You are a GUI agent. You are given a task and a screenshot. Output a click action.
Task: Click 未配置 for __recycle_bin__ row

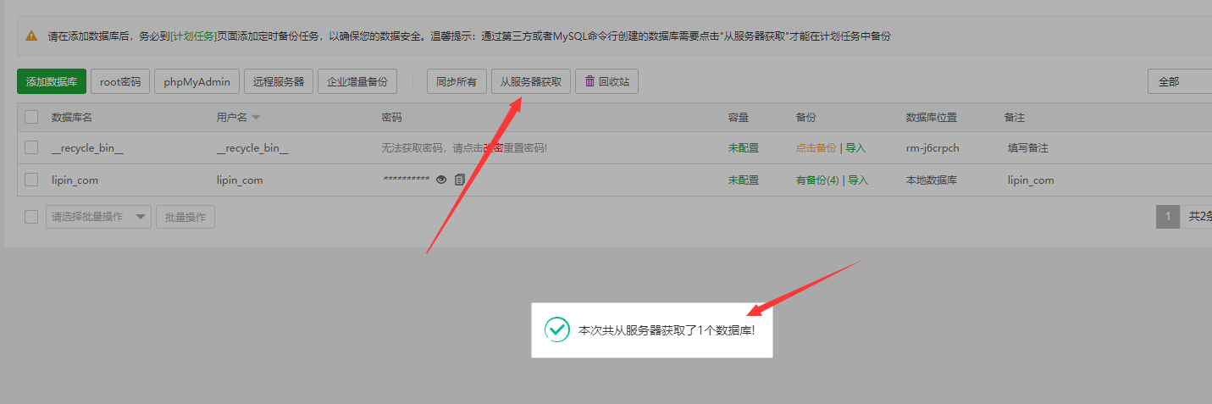point(744,148)
